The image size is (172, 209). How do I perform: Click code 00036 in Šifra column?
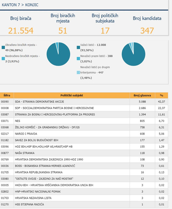click(x=5, y=166)
